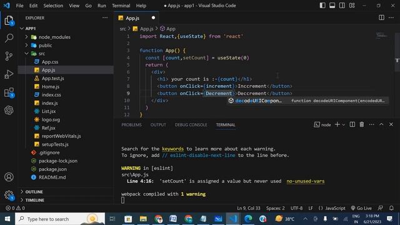The height and width of the screenshot is (225, 400).
Task: Open the Terminal menu
Action: [121, 6]
